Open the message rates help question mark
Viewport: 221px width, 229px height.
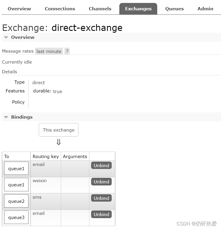(x=67, y=51)
